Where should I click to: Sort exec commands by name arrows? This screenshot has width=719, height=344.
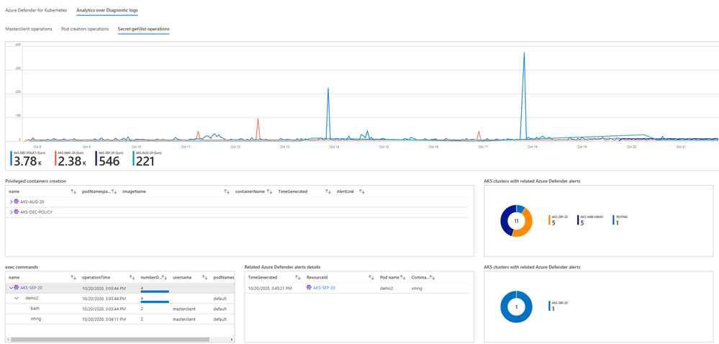(73, 278)
